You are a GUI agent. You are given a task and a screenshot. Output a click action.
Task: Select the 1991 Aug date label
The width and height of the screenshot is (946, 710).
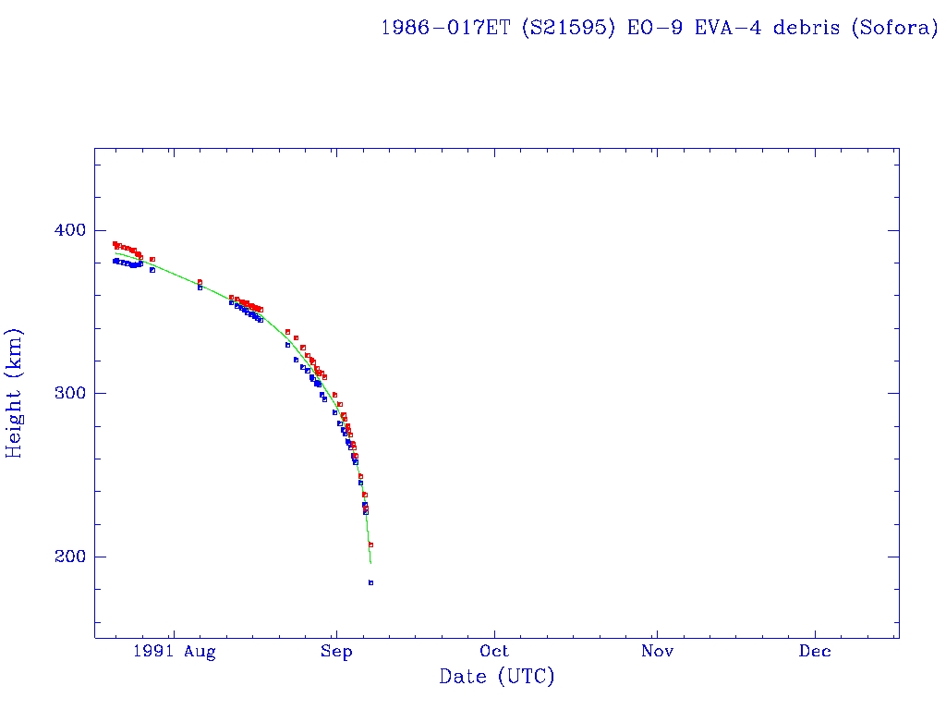(174, 652)
